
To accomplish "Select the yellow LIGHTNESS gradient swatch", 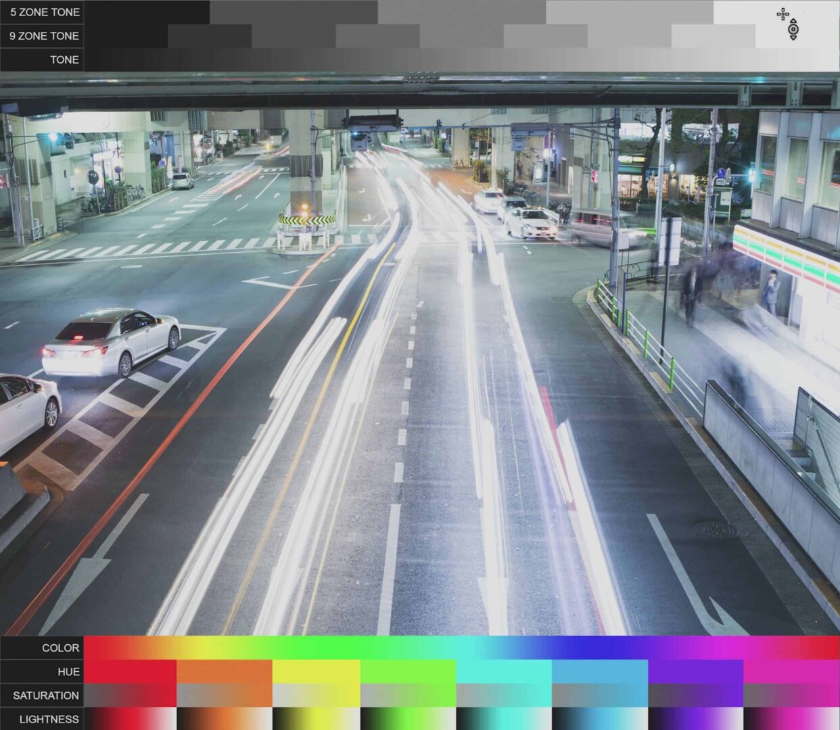I will (317, 719).
